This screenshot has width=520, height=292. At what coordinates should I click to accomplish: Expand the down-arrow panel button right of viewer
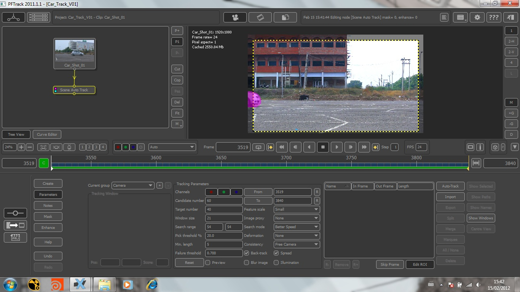pyautogui.click(x=515, y=147)
